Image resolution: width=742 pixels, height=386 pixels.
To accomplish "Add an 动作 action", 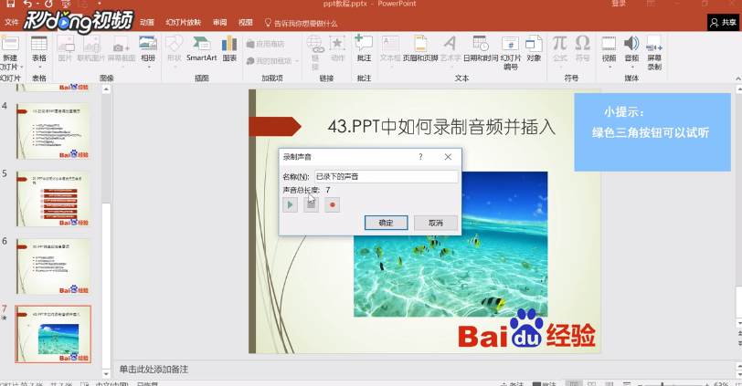I will (x=337, y=48).
